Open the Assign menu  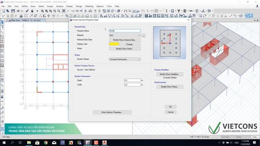[50, 6]
